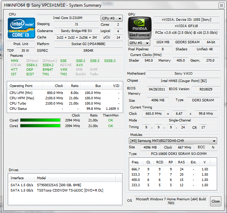The height and width of the screenshot is (213, 227).
Task: Click the Freq column header in timings table
Action: (x=136, y=162)
